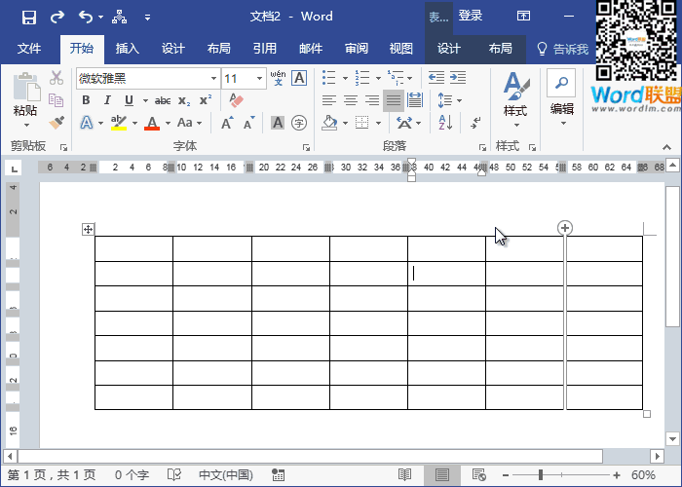Click the yellow text highlight color button
The image size is (682, 487).
(x=118, y=123)
